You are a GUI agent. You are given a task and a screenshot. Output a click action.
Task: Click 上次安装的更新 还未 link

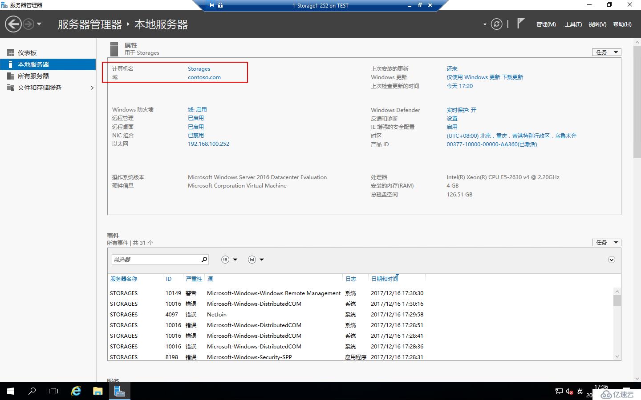(452, 69)
